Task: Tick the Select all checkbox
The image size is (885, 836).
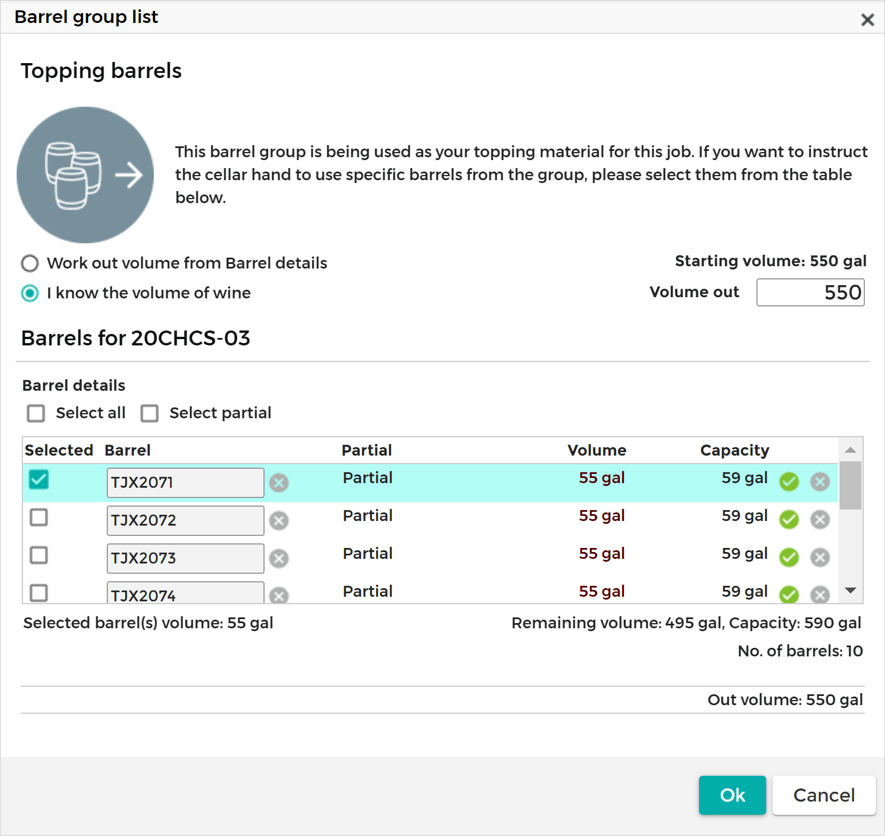Action: click(x=36, y=413)
